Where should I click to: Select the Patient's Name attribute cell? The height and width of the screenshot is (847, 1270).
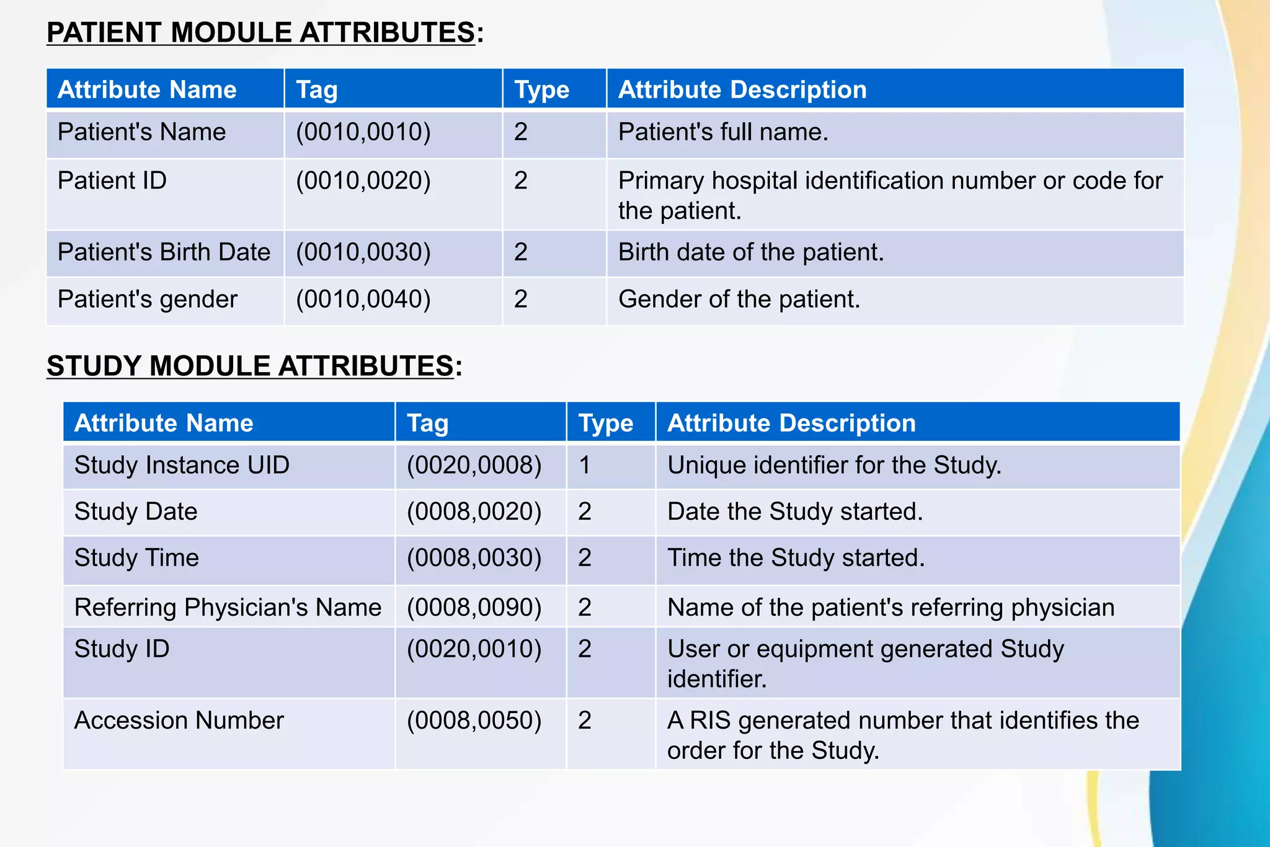pyautogui.click(x=142, y=132)
